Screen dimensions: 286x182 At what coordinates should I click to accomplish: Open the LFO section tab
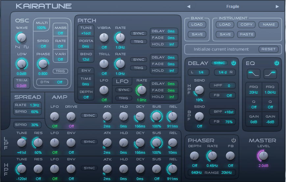pos(122,81)
